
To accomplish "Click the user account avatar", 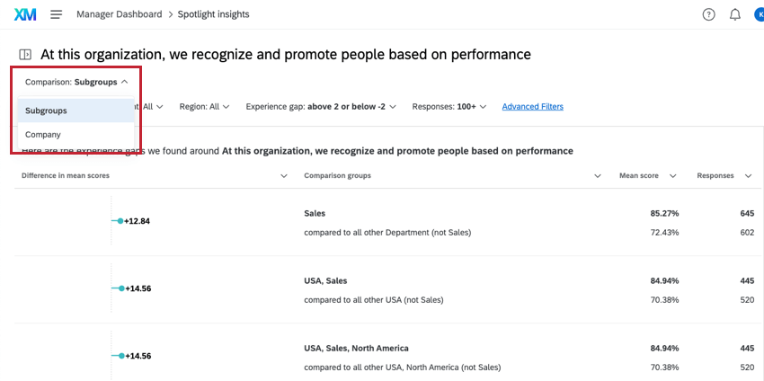I will 759,14.
